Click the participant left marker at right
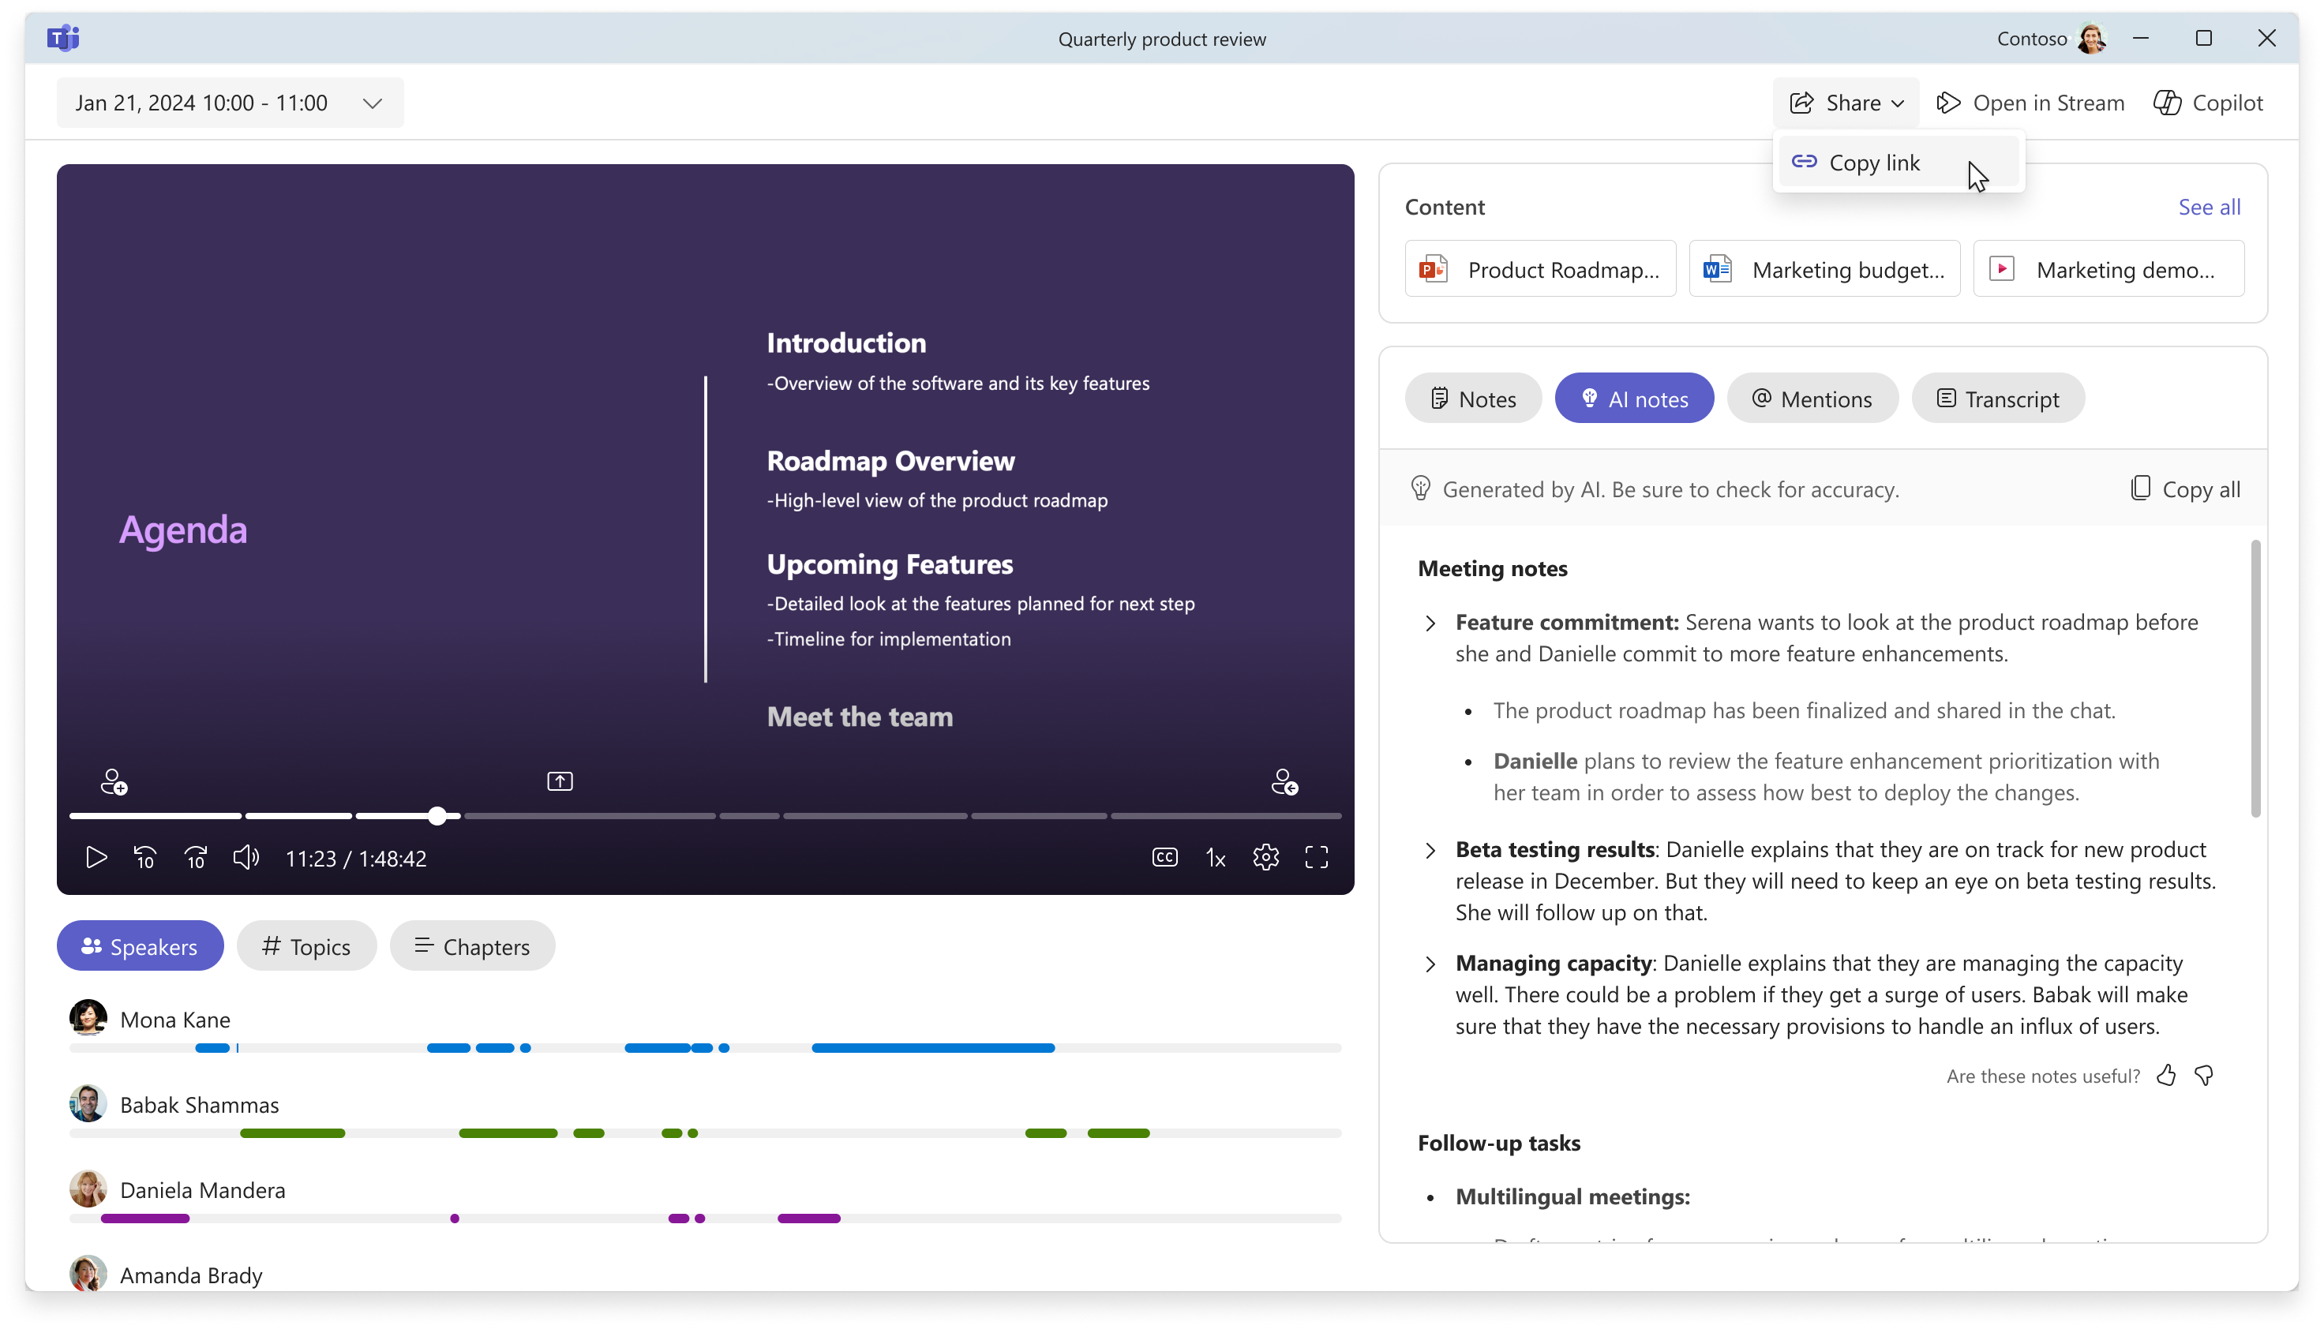This screenshot has height=1329, width=2324. 1284,782
